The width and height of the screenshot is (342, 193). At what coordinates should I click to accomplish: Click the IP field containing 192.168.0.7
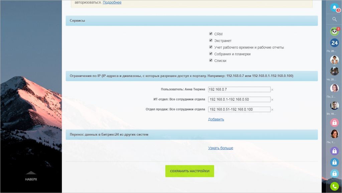click(x=239, y=89)
